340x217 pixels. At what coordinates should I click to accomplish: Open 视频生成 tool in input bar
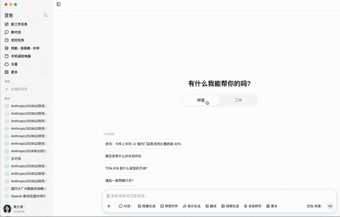click(230, 206)
